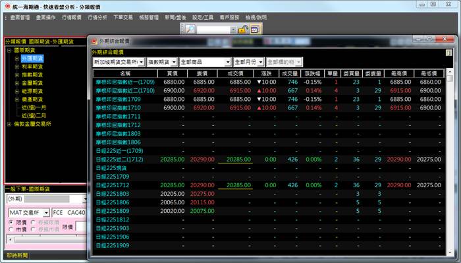The width and height of the screenshot is (461, 263).
Task: Expand the 倫敦金屬交易所 tree node
Action: coord(9,124)
